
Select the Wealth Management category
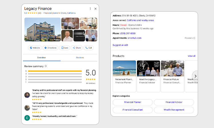[174, 110]
